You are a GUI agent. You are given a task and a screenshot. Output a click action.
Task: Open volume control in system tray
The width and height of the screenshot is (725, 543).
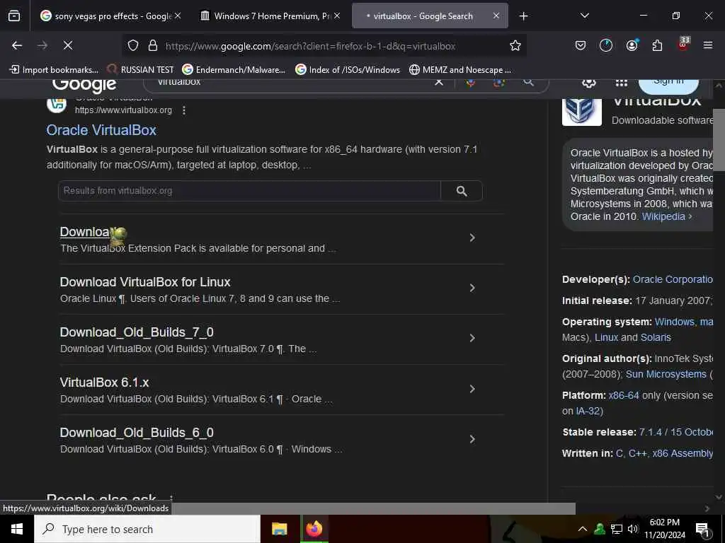tap(632, 529)
